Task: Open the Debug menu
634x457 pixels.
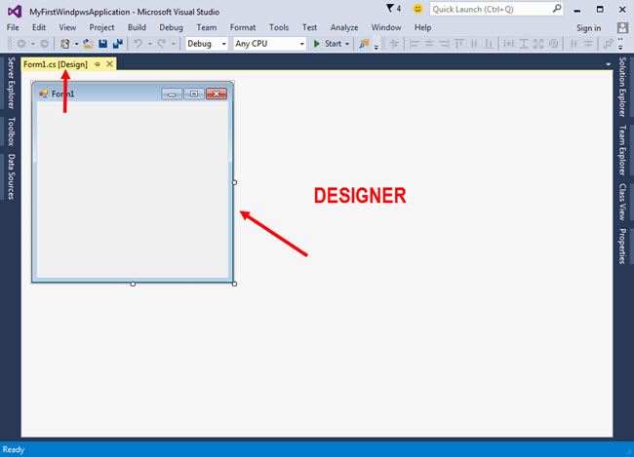Action: (x=171, y=27)
